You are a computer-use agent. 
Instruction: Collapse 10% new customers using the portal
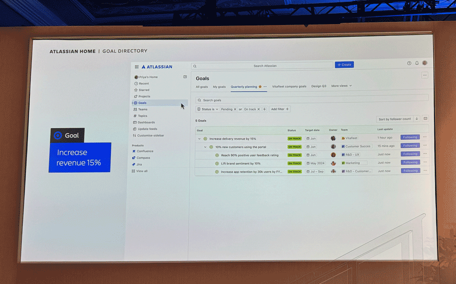pyautogui.click(x=205, y=147)
